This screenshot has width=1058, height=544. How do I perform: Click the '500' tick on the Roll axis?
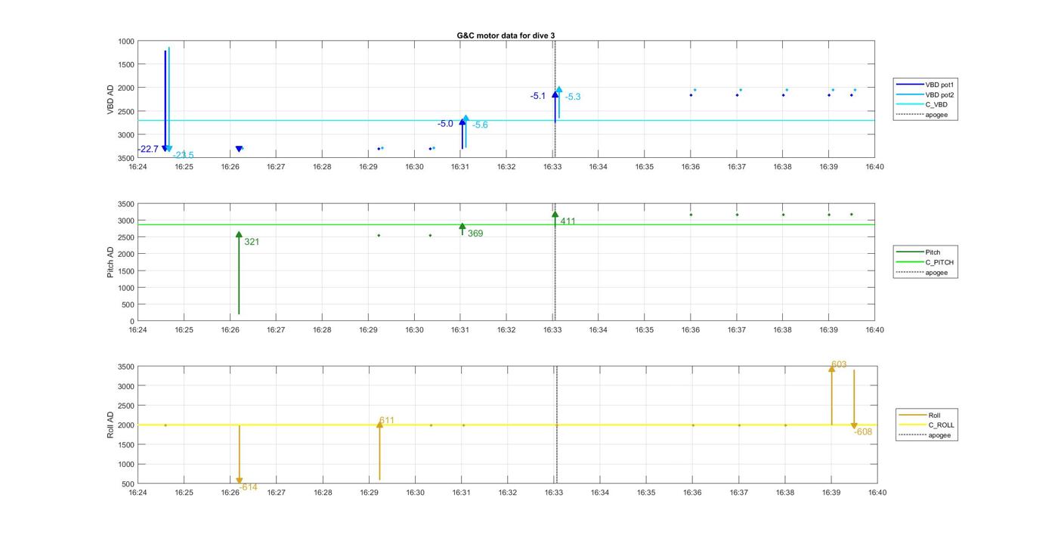click(x=128, y=484)
